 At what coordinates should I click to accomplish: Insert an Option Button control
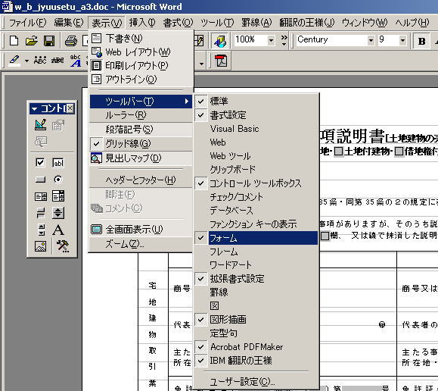[57, 180]
